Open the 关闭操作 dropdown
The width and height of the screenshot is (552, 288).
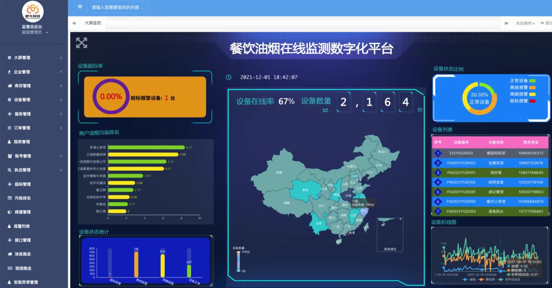click(x=525, y=23)
